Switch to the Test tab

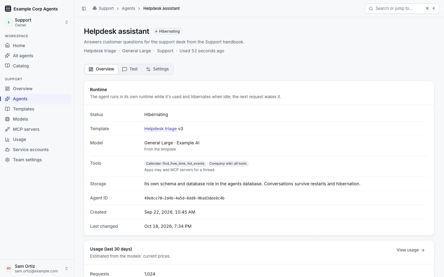click(x=130, y=69)
